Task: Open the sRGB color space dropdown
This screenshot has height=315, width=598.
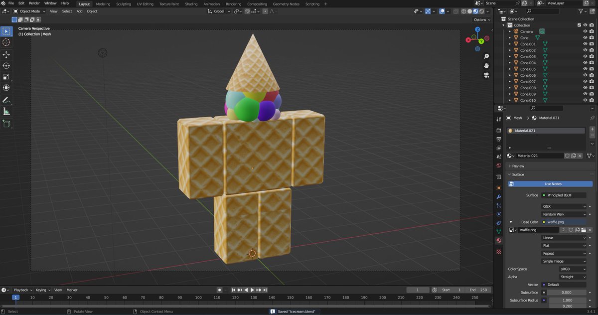Action: pos(573,269)
